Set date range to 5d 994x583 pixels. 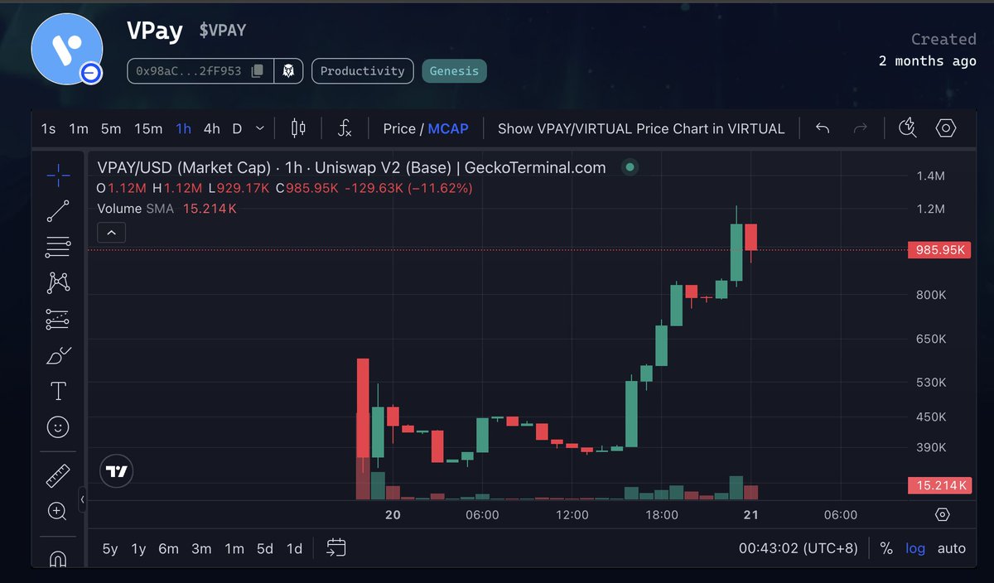[265, 548]
